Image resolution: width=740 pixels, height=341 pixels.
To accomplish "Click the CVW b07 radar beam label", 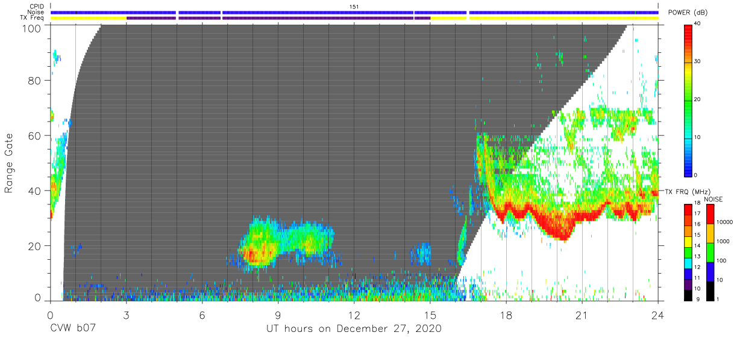I will pyautogui.click(x=73, y=329).
